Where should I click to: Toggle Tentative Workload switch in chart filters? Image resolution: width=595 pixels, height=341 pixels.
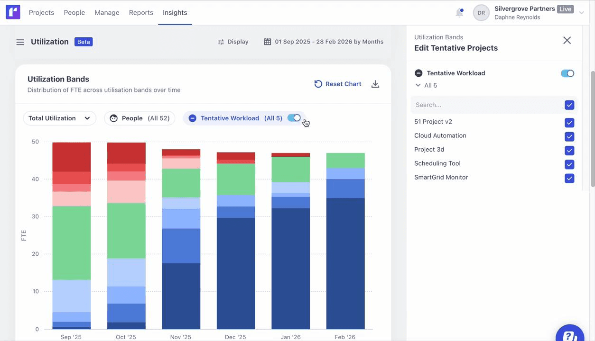294,118
